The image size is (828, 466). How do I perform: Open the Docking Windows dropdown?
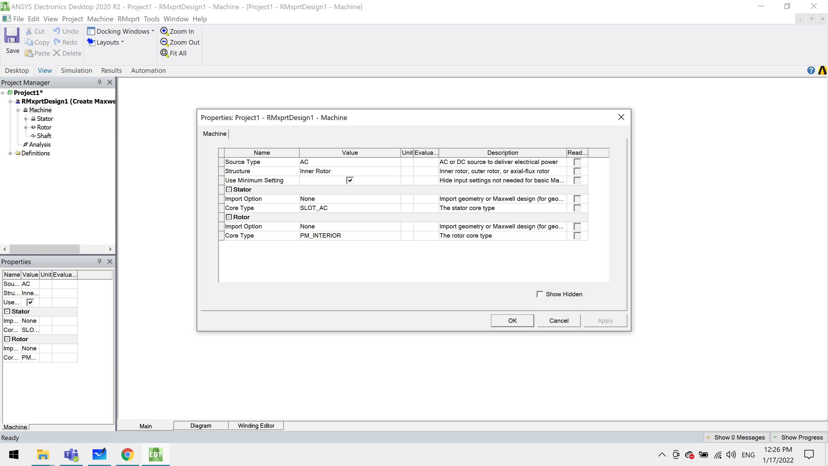coord(121,31)
